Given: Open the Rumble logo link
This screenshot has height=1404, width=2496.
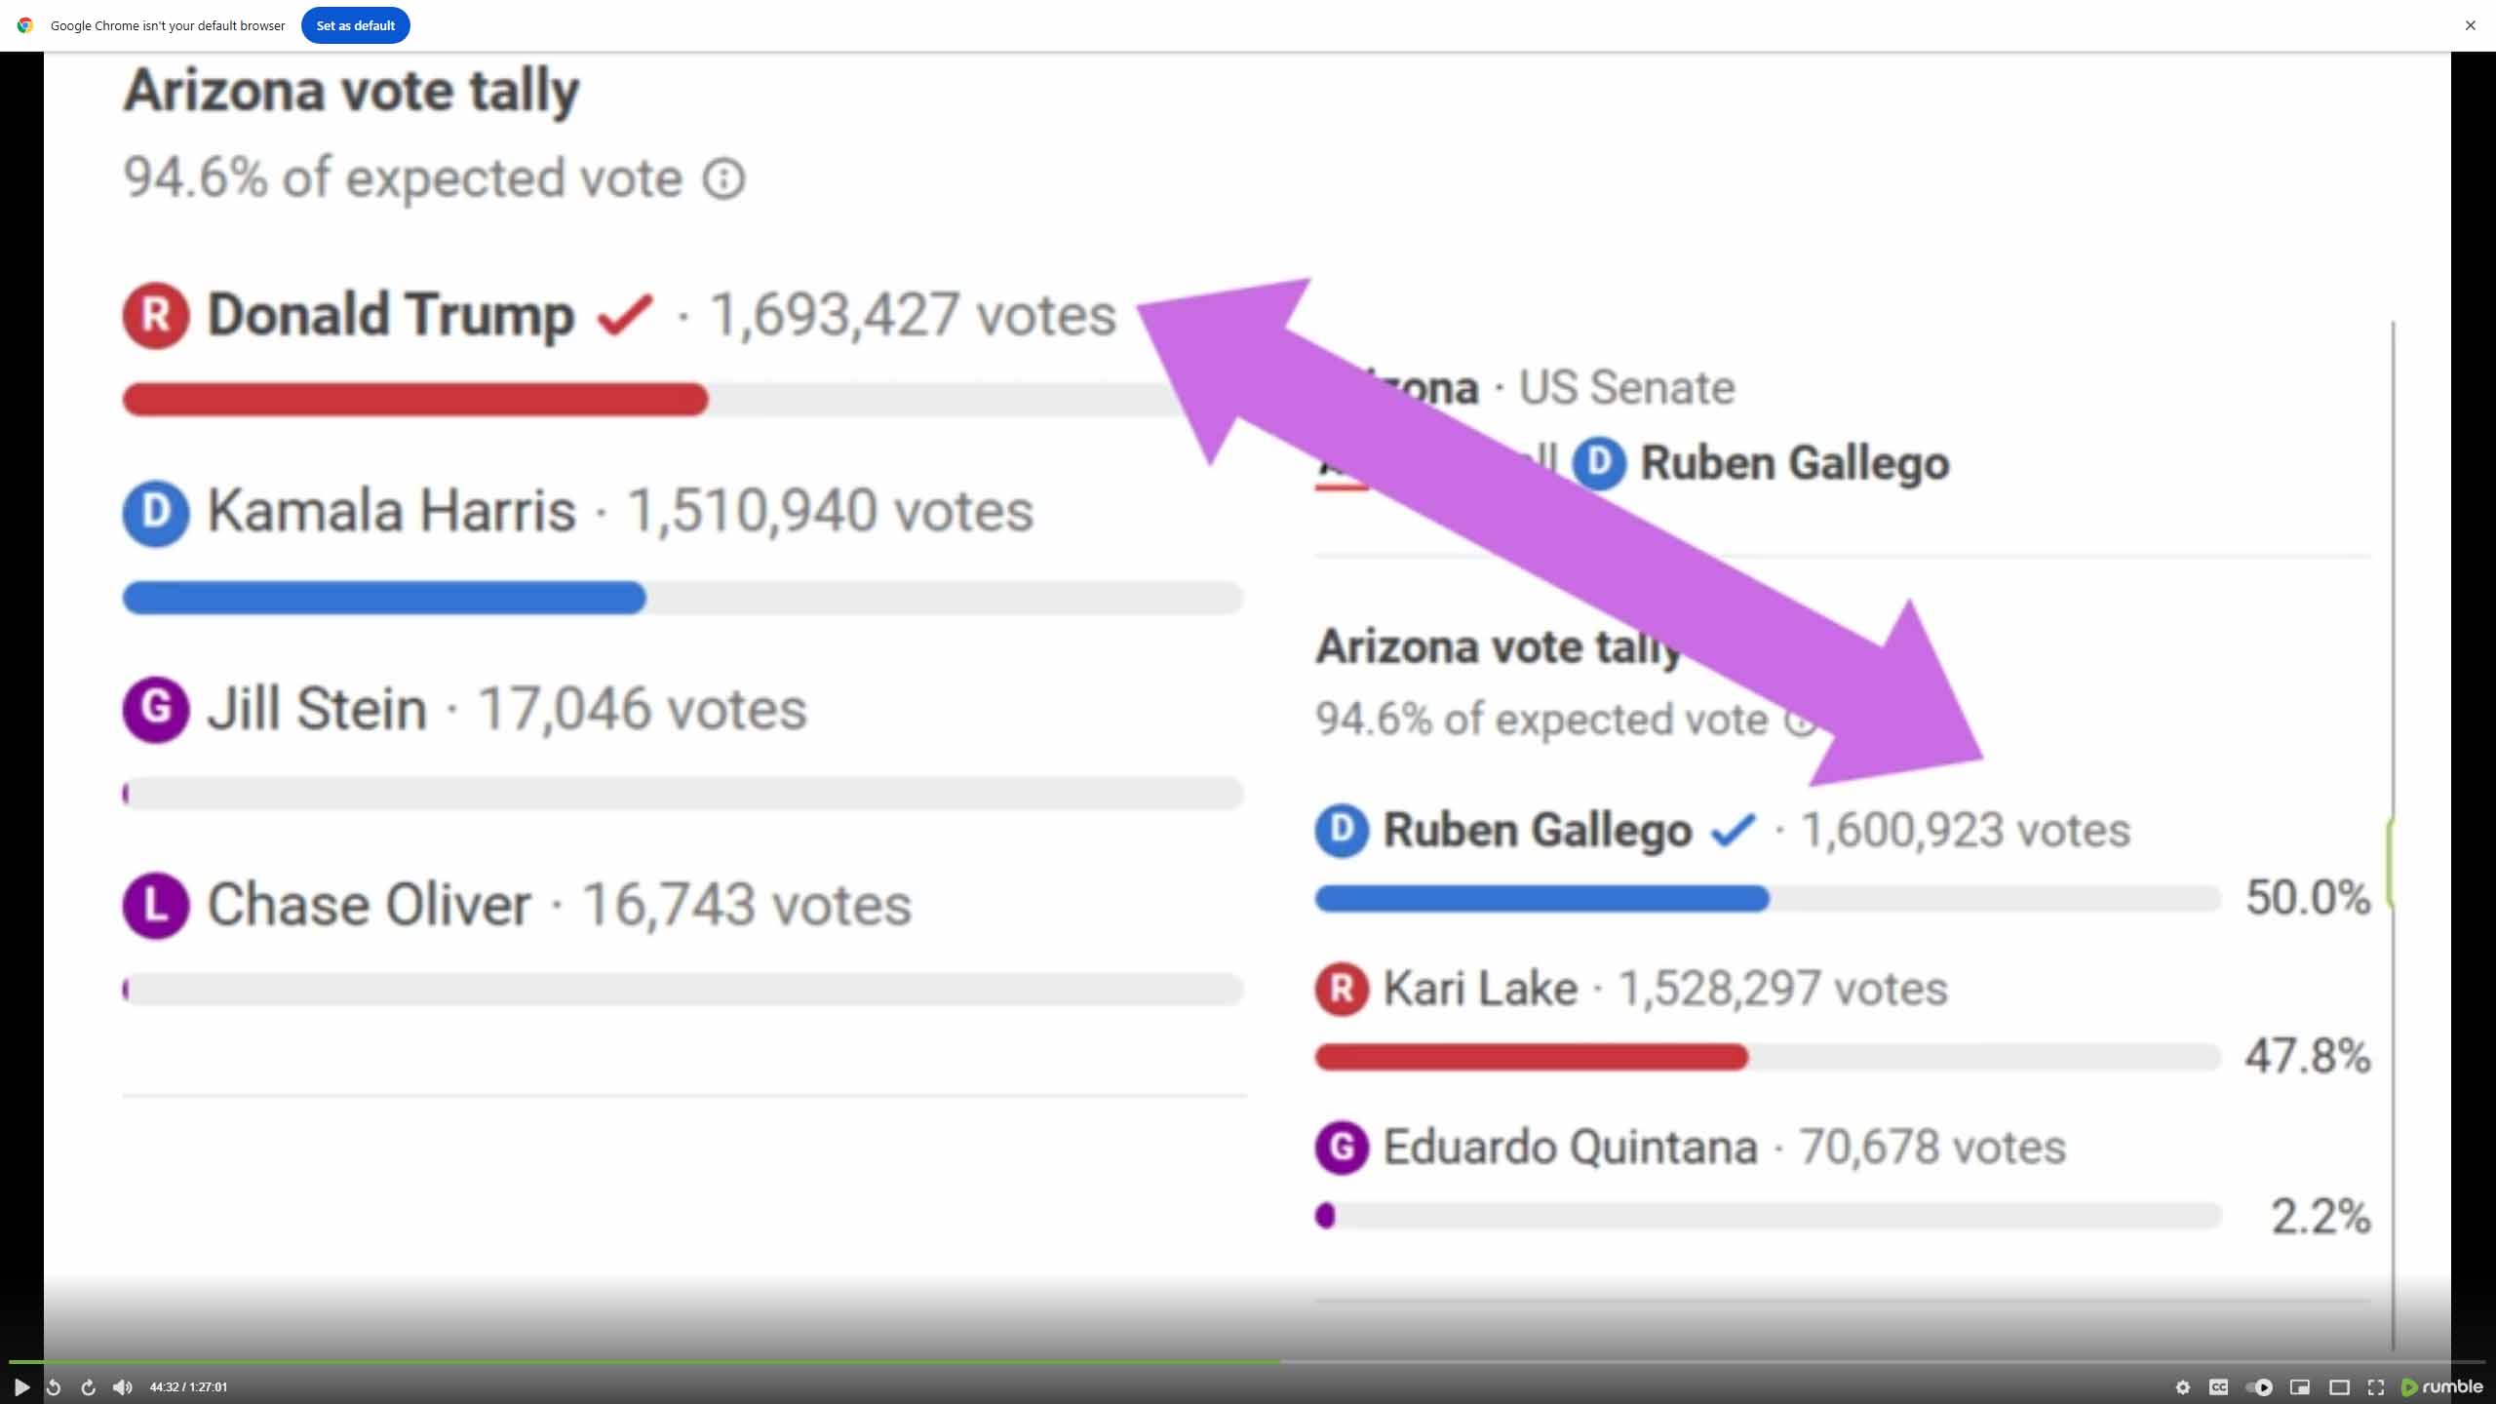Looking at the screenshot, I should coord(2441,1386).
